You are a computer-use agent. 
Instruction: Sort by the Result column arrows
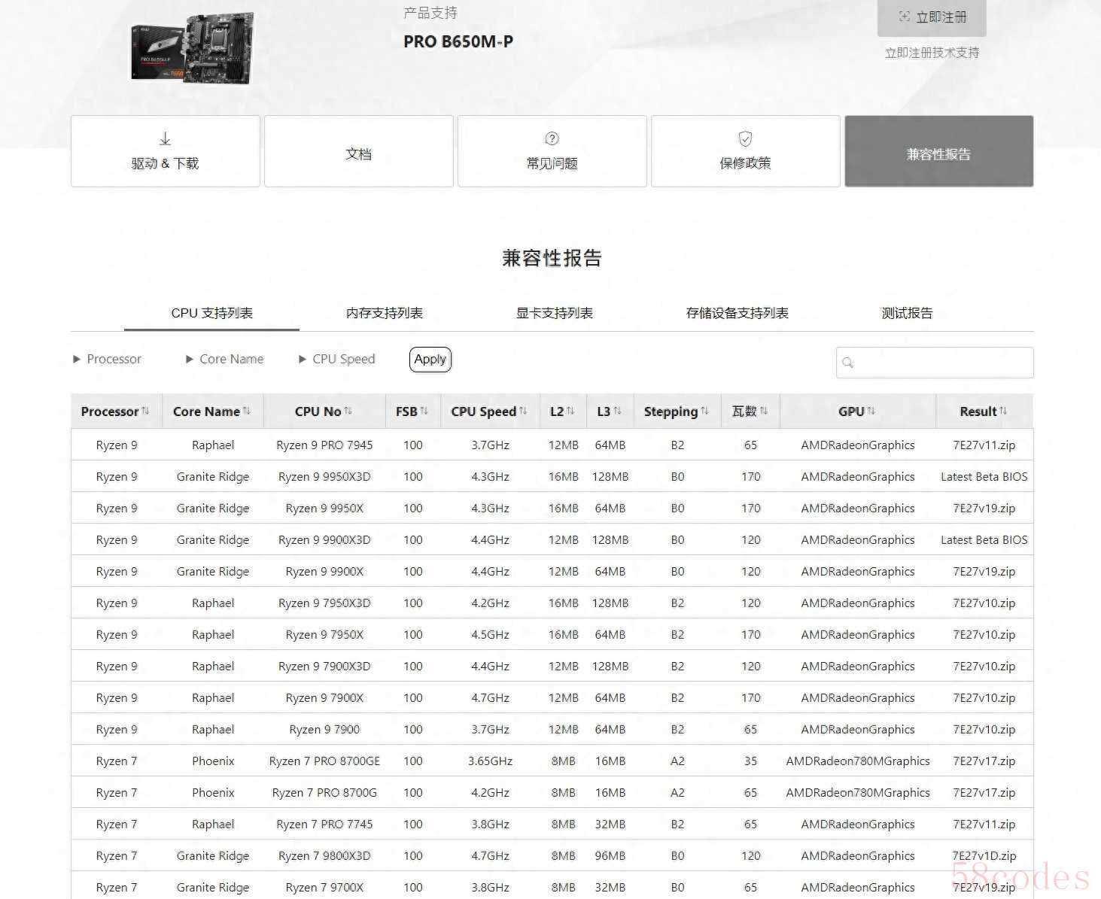coord(1003,411)
